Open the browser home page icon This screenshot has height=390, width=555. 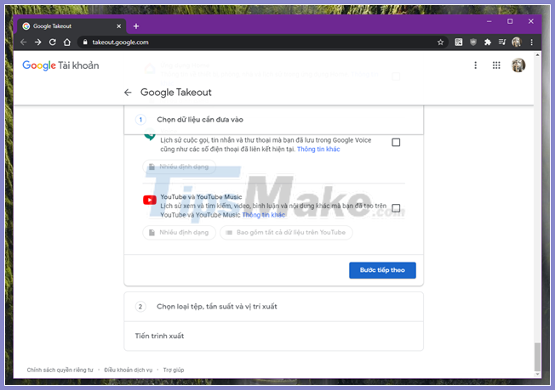point(67,42)
